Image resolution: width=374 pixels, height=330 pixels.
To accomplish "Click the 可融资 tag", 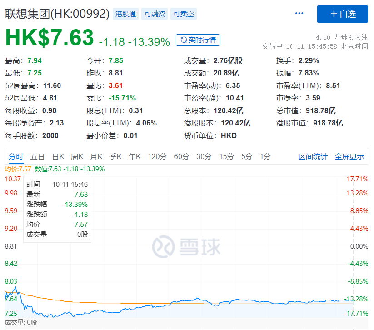I will pyautogui.click(x=155, y=14).
